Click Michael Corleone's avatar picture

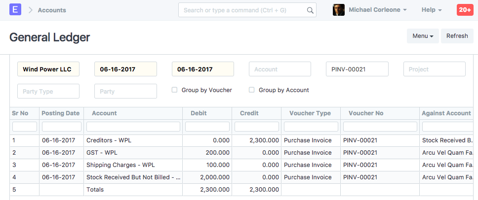point(339,10)
